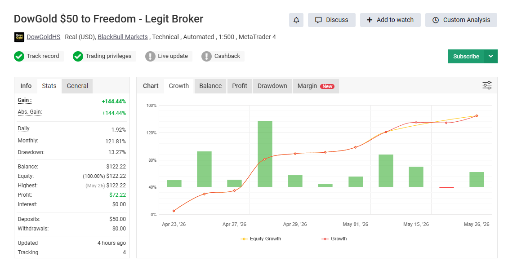Click the Interest value $0.00

pos(119,204)
